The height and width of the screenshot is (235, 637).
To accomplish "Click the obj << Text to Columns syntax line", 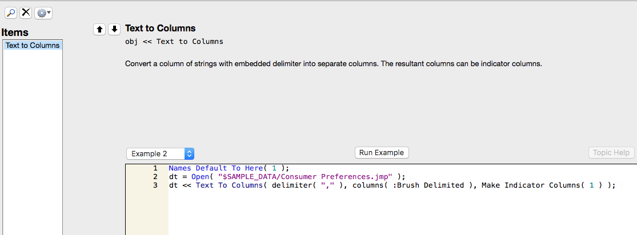I will click(174, 42).
